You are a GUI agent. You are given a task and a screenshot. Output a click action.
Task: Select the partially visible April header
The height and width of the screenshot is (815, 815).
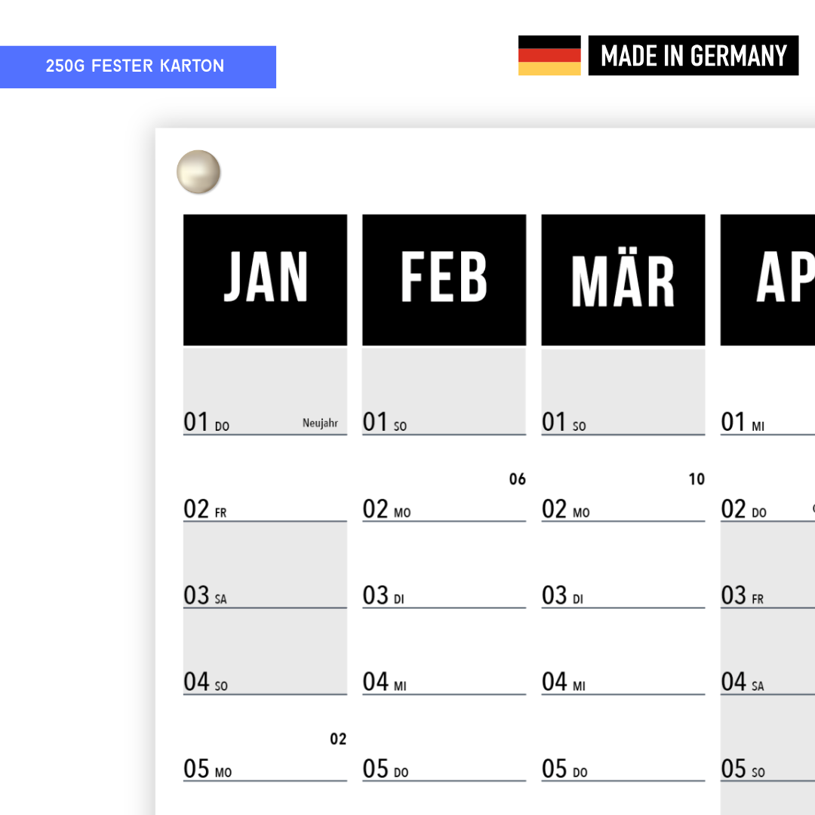coord(767,280)
